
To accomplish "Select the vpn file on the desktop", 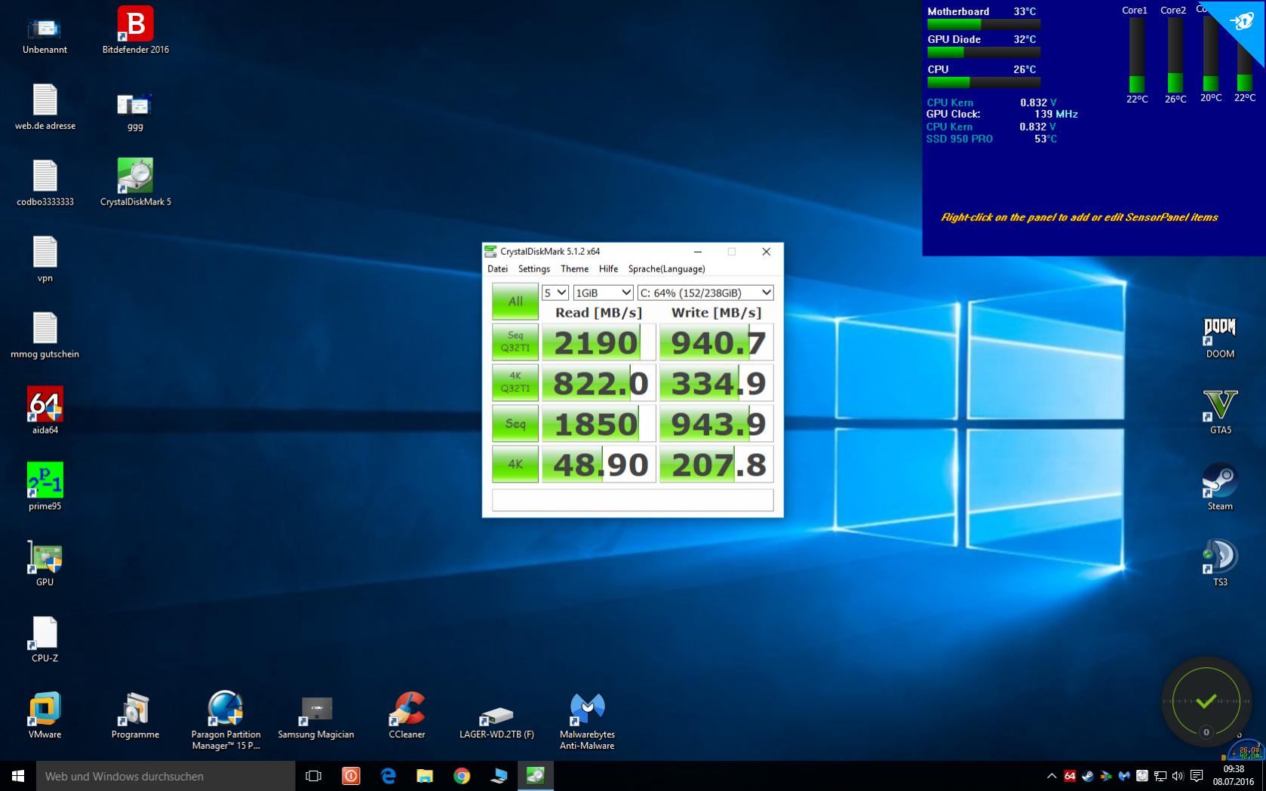I will (45, 259).
